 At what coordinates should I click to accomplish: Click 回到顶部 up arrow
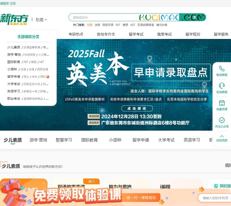[x=222, y=136]
